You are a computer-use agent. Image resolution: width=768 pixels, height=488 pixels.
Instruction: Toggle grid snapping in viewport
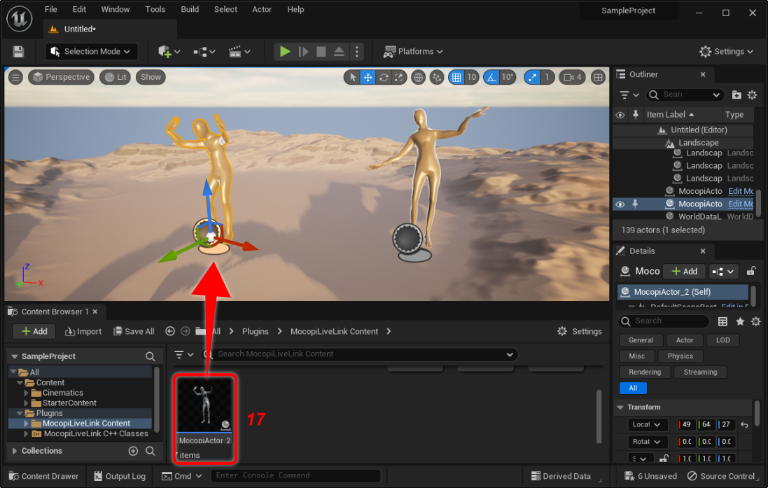(456, 78)
